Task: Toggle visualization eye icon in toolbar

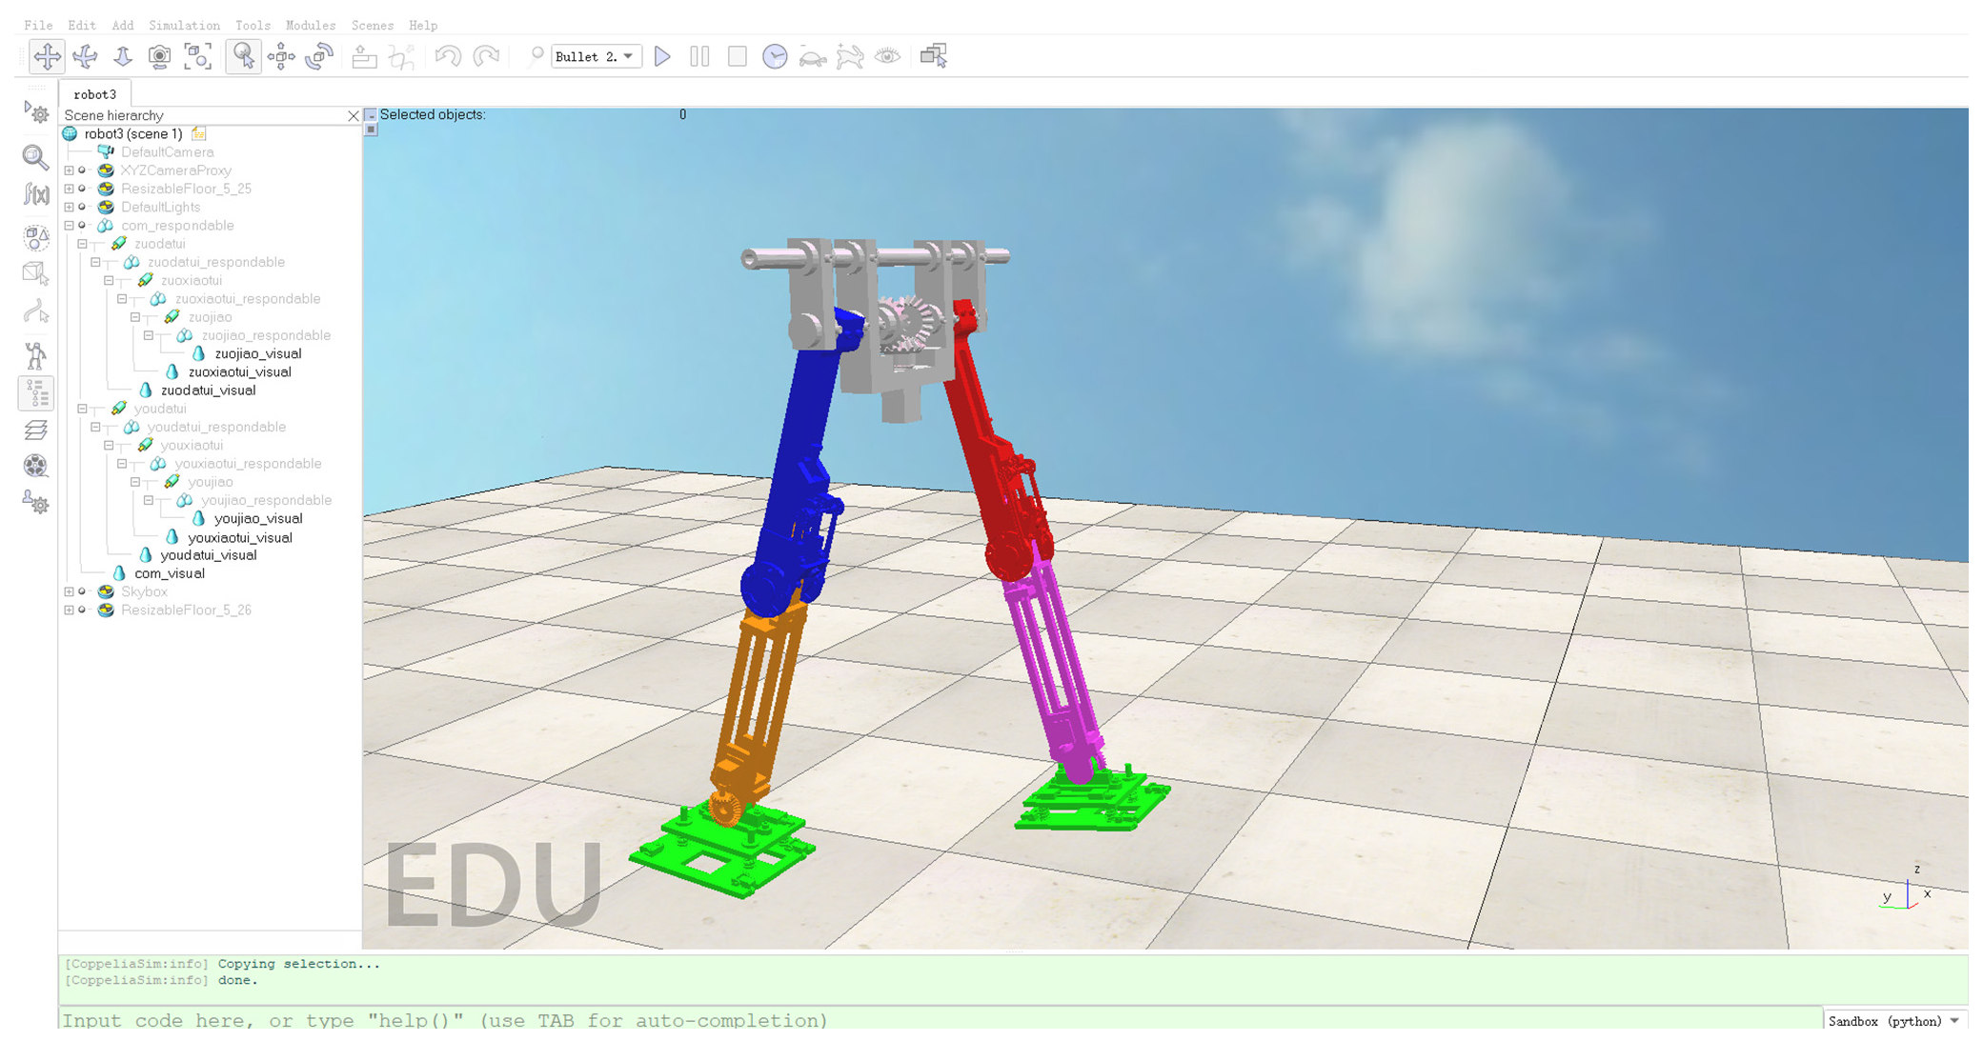Action: [x=887, y=56]
